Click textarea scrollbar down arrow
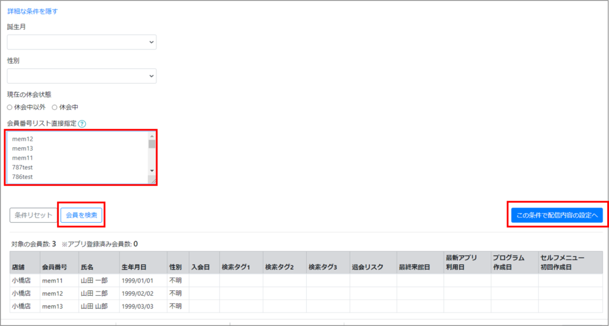This screenshot has height=326, width=609. 152,170
